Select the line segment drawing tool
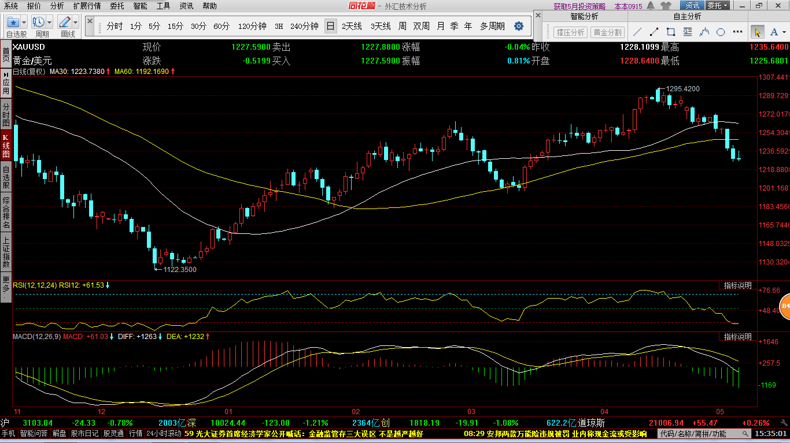 pos(654,32)
